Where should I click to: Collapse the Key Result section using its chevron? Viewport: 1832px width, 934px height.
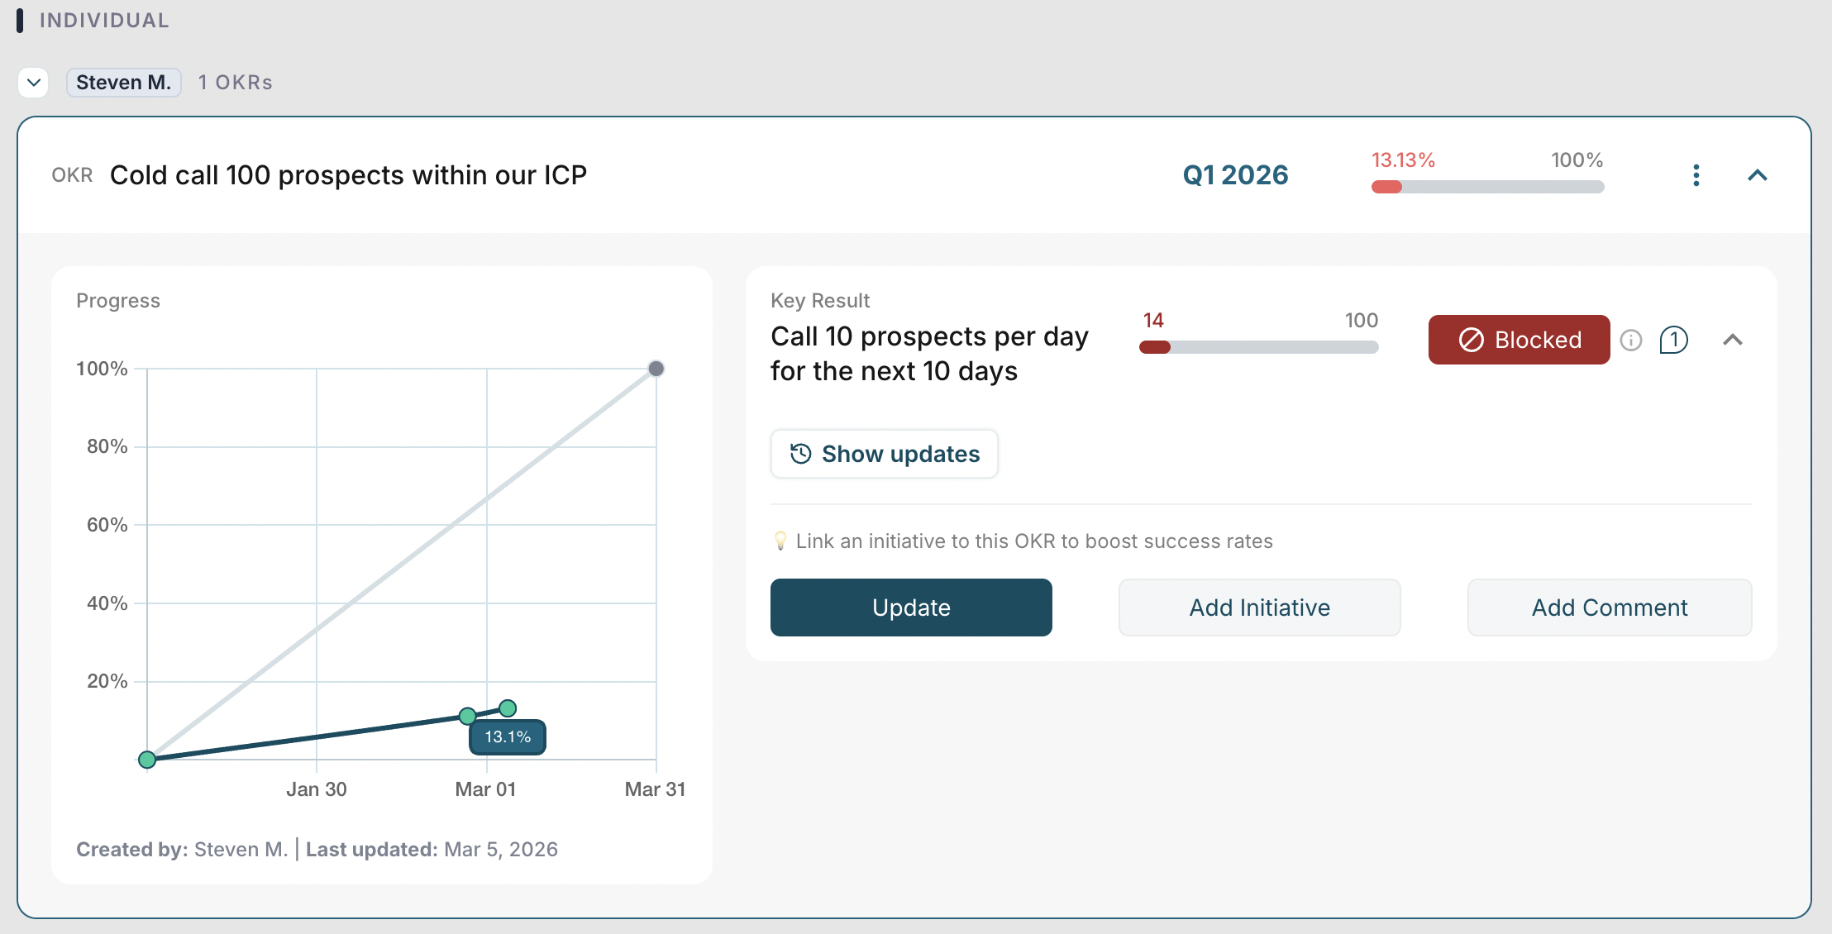pyautogui.click(x=1734, y=340)
